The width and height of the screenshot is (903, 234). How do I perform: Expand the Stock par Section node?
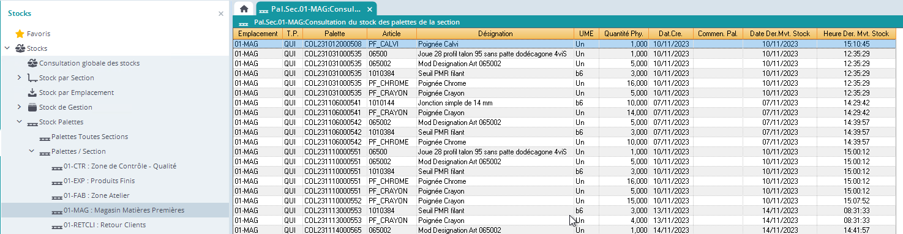tap(19, 78)
